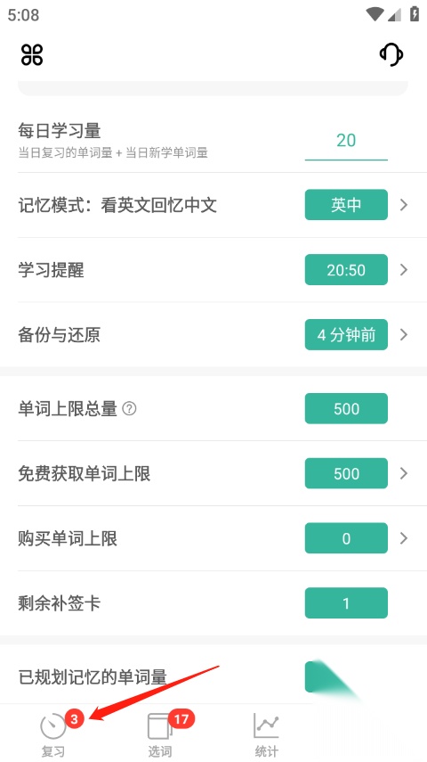Open the 复习 gauge icon tab
Viewport: 427px width, 762px height.
coord(52,734)
